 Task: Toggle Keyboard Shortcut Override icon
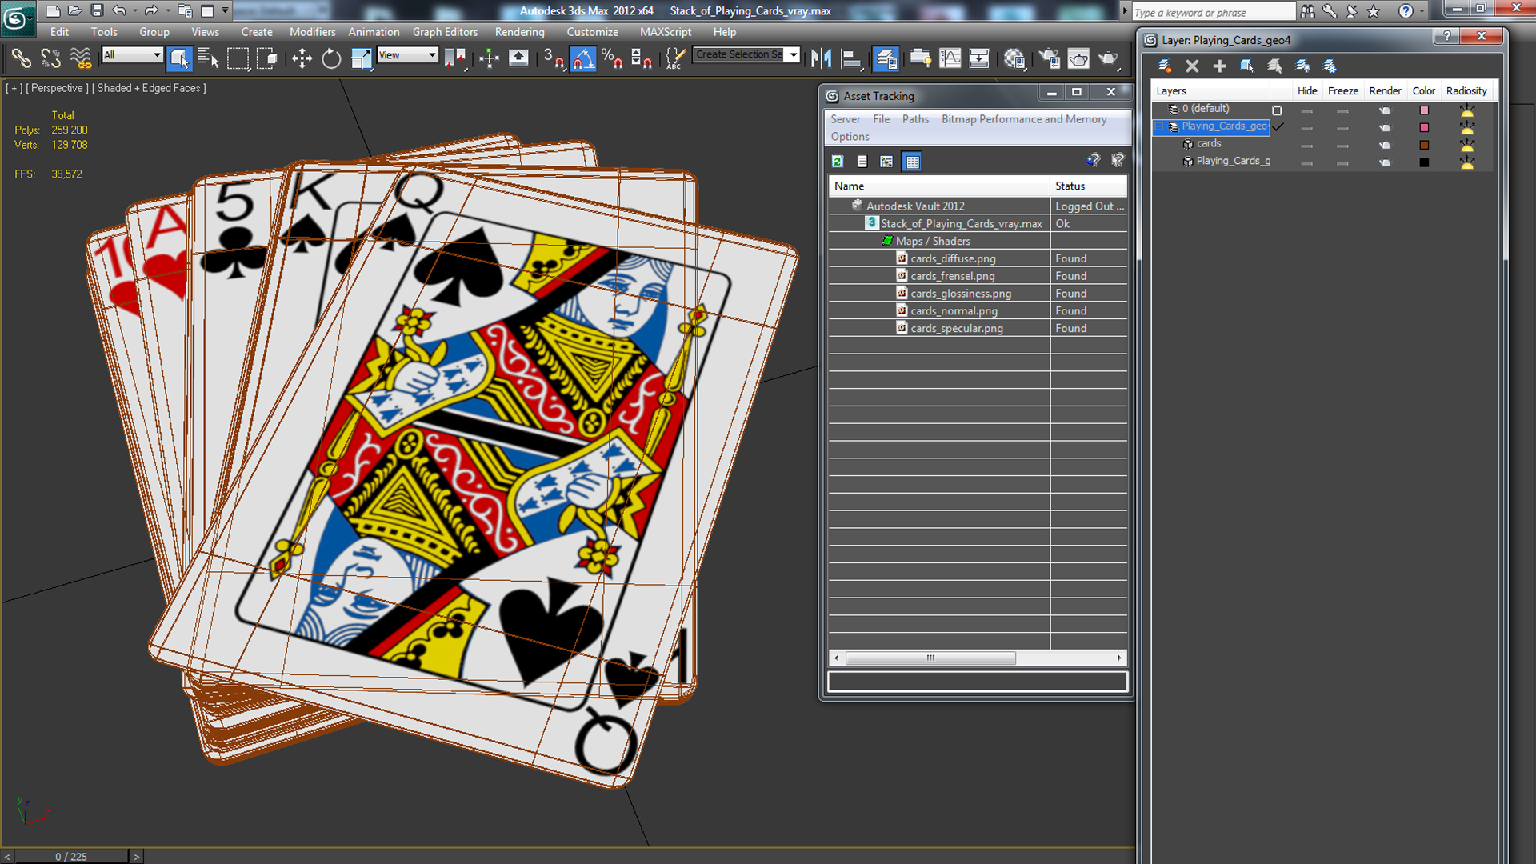pyautogui.click(x=518, y=58)
